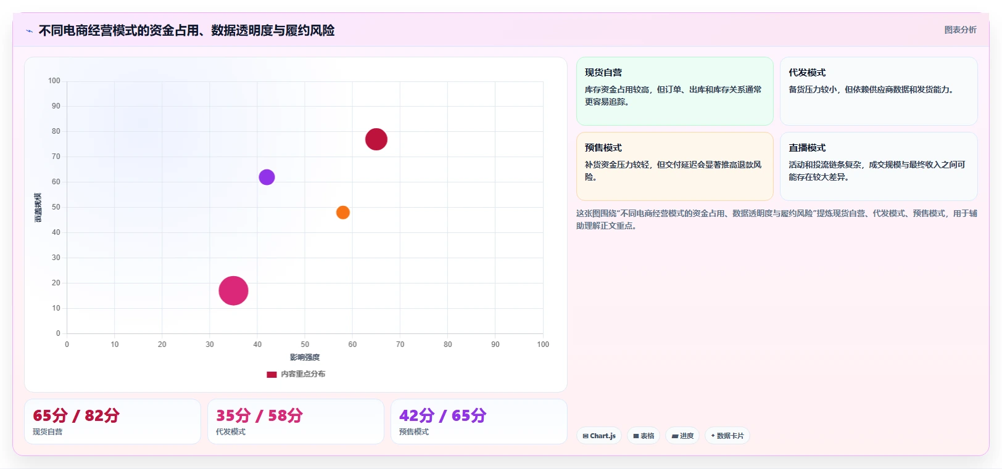Click the 表格 chip icon
Viewport: 1002px width, 469px height.
tap(636, 436)
